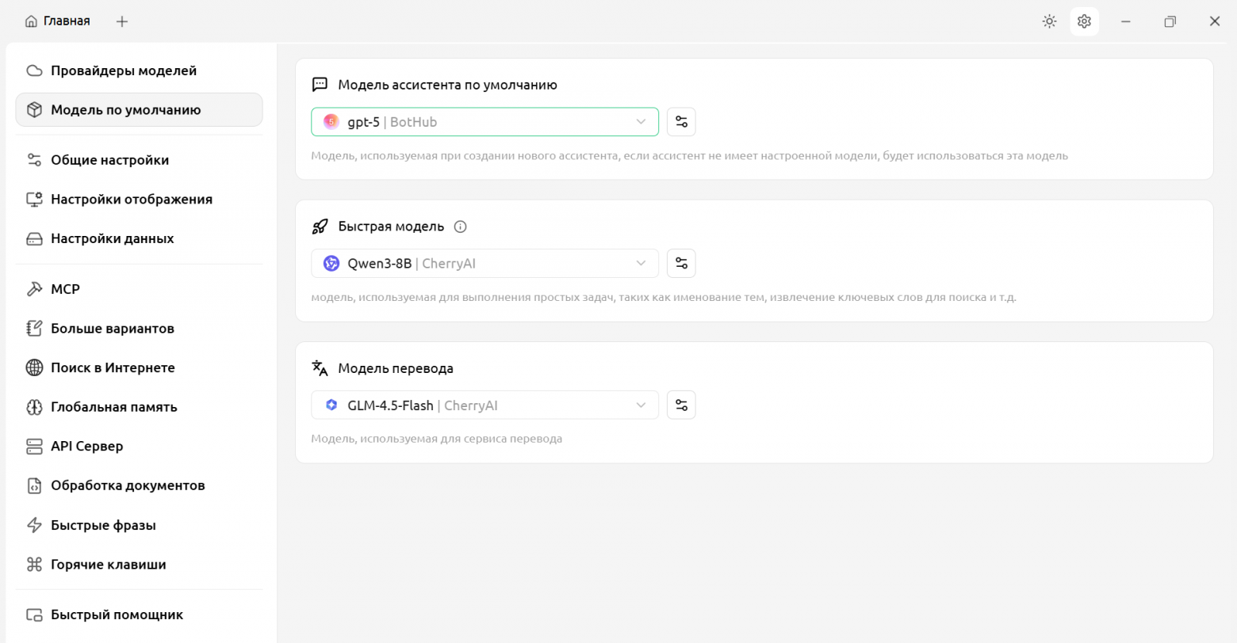Add a new tab with the plus icon
The width and height of the screenshot is (1237, 643).
122,21
